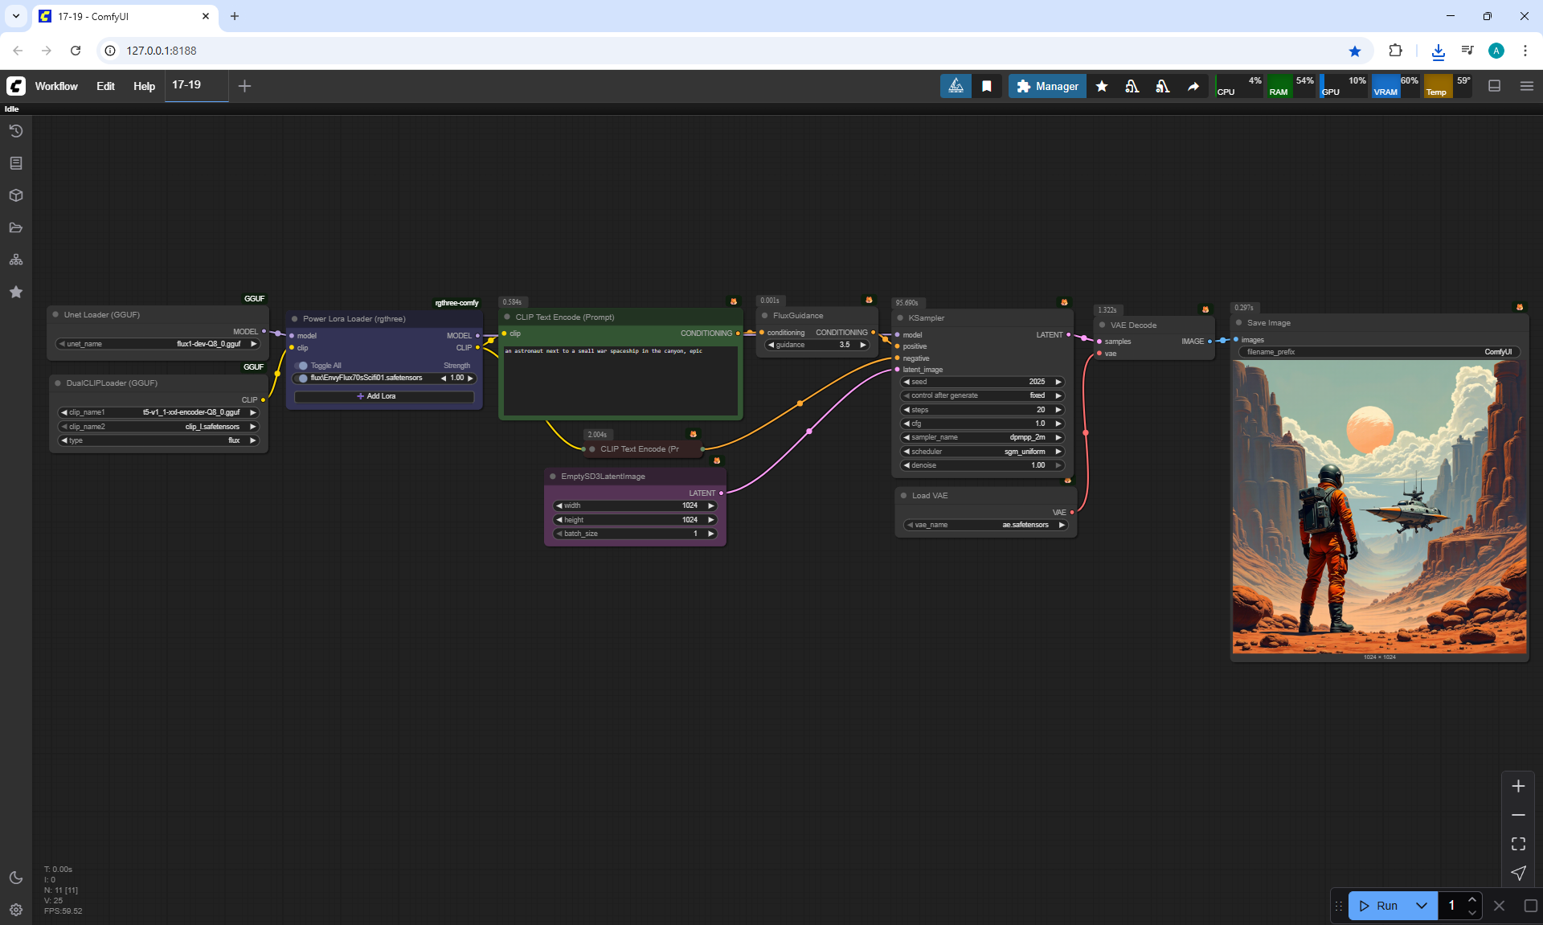Open the Edit menu
Viewport: 1543px width, 925px height.
pos(105,86)
